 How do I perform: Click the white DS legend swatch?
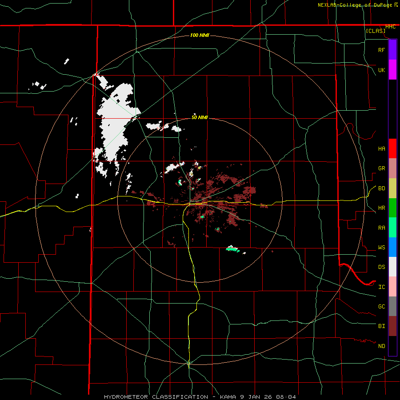[392, 267]
